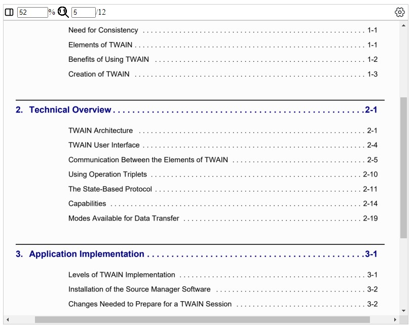
Task: Go to TWAIN Architecture entry
Action: 100,131
